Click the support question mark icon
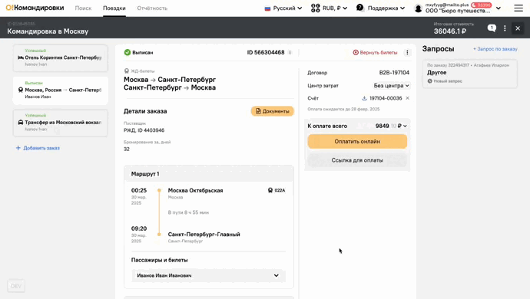Image resolution: width=530 pixels, height=299 pixels. point(360,8)
